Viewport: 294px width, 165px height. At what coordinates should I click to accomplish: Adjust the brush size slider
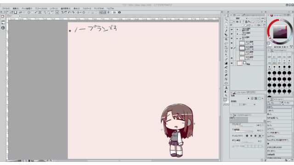244,126
